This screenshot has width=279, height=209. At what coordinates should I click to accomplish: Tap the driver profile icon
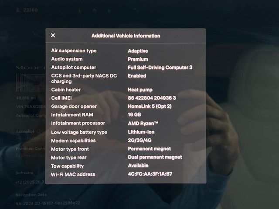[18, 10]
